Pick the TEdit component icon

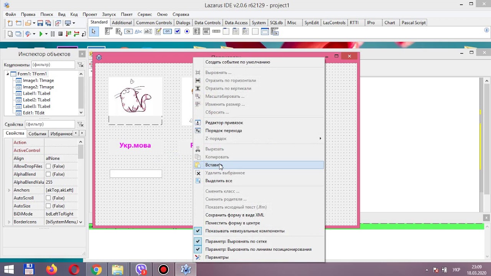click(x=148, y=31)
